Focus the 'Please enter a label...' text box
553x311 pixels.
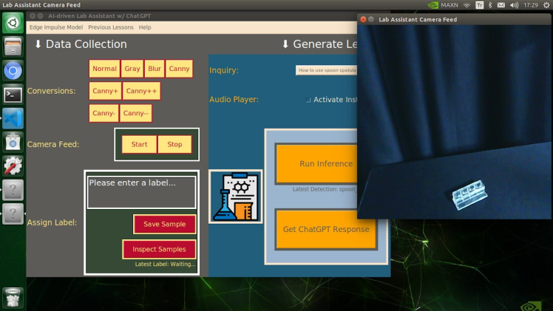pos(141,192)
